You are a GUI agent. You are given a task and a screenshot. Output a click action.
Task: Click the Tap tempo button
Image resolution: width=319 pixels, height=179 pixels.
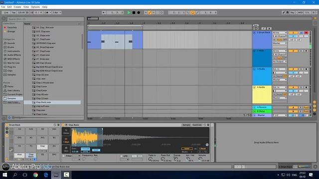13,12
